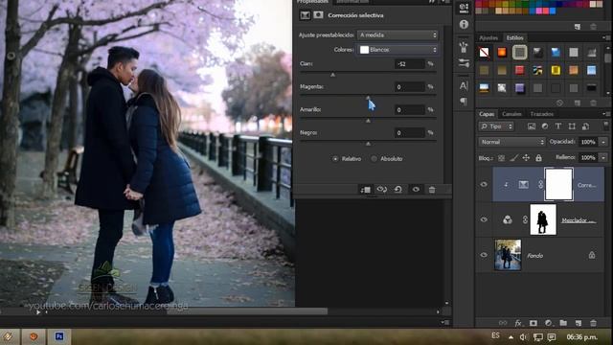Apply the orange style in Estilos panel
613x345 pixels.
[502, 52]
